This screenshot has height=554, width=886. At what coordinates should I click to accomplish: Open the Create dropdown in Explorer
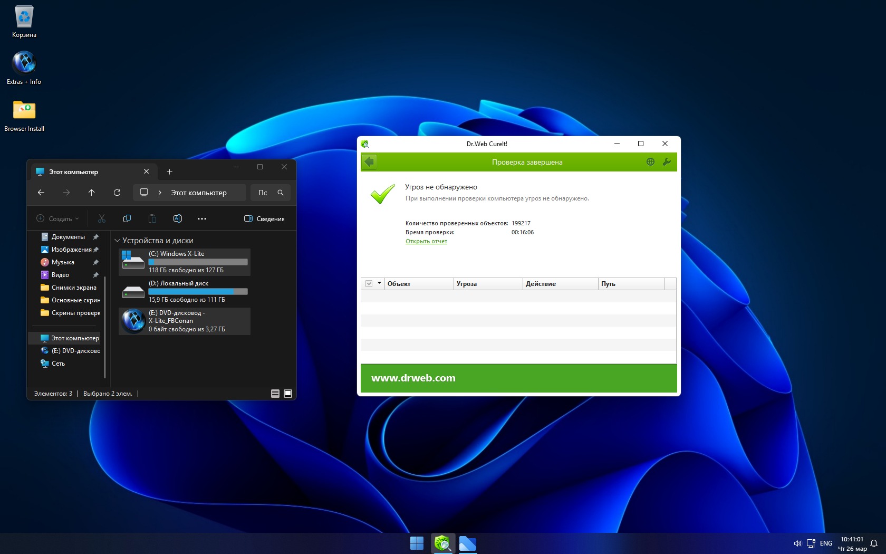(x=57, y=218)
